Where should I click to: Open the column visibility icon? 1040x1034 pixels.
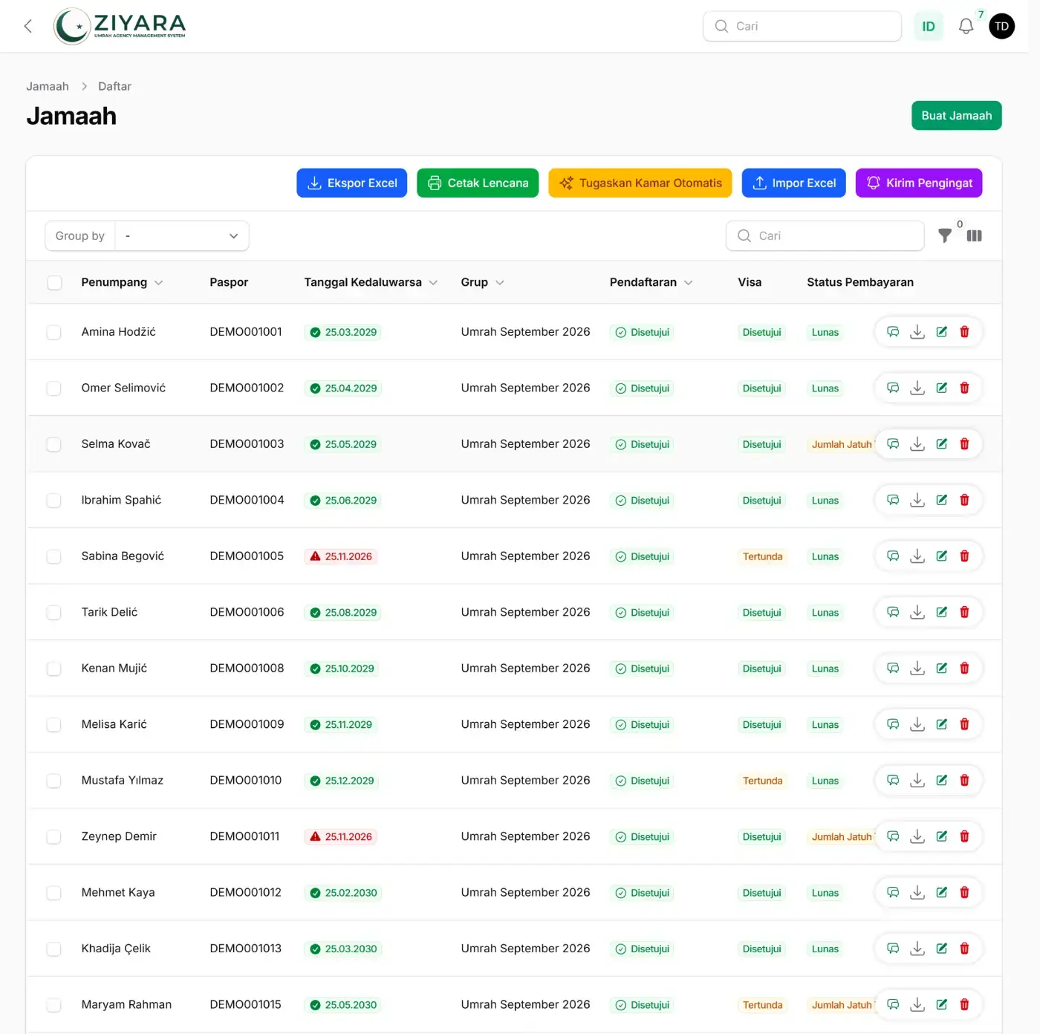(975, 235)
